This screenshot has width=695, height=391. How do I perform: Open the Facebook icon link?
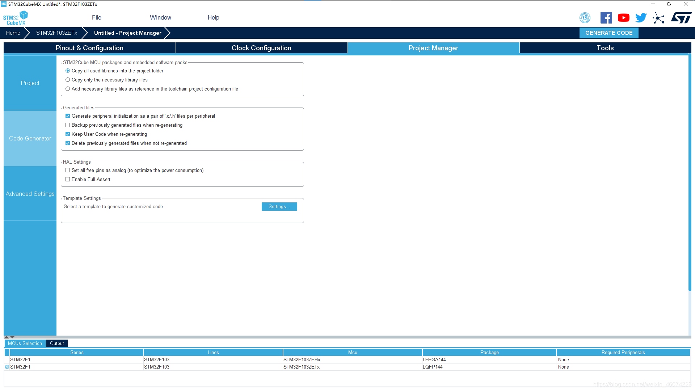606,18
